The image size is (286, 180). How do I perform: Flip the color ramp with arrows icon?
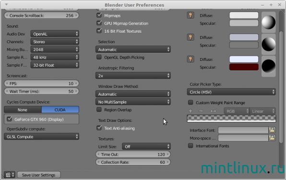pyautogui.click(x=213, y=111)
